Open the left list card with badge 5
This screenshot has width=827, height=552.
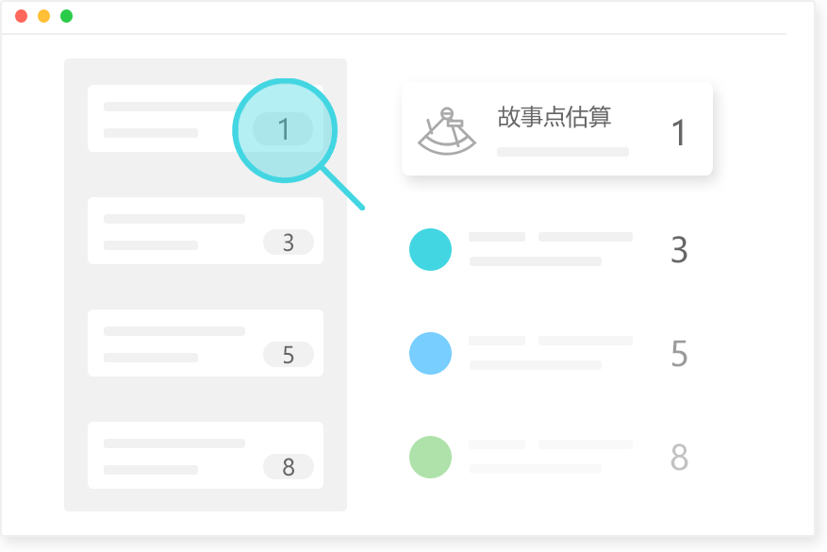pos(206,343)
